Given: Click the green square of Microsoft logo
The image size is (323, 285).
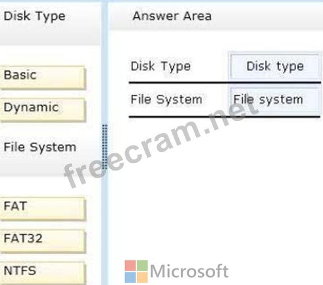Looking at the screenshot, I should 142,265.
